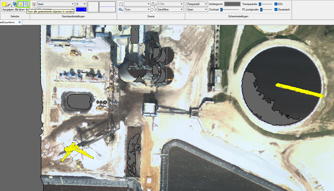Click the DTMs pyramid icon
This screenshot has height=191, width=334.
point(154,4)
